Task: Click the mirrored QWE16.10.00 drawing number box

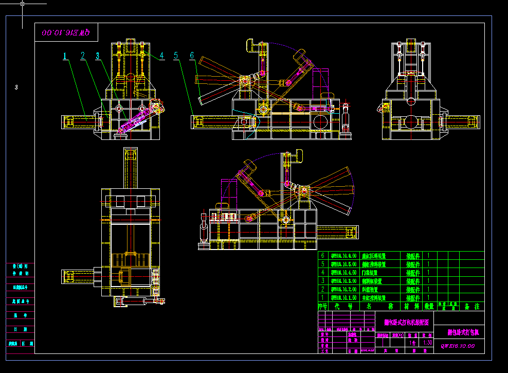Action: 66,32
